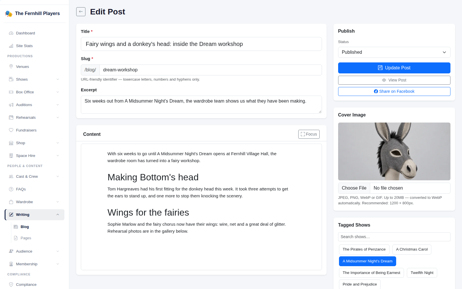
Task: Click the Cast & Crew people icon
Action: click(x=11, y=177)
